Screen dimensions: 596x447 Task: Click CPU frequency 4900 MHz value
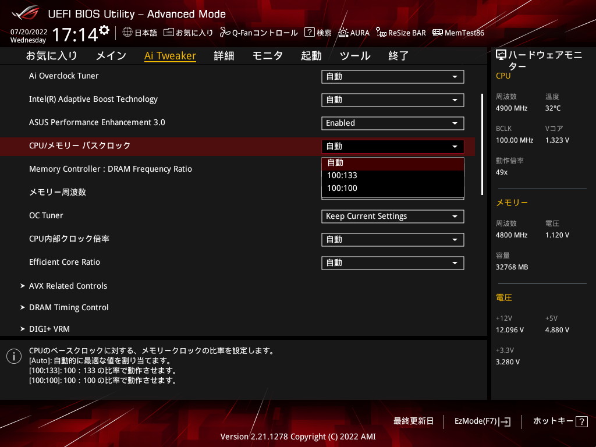tap(512, 108)
